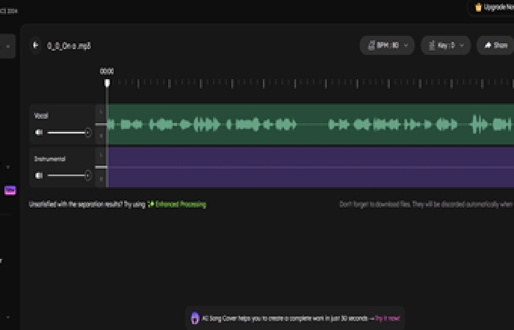Click the Share button
Image resolution: width=514 pixels, height=330 pixels.
(x=495, y=45)
